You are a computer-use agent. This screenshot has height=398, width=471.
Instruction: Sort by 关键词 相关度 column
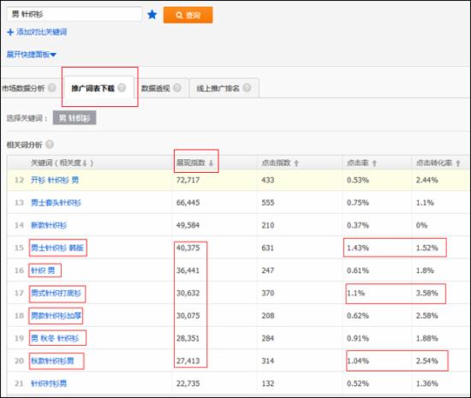click(x=62, y=163)
